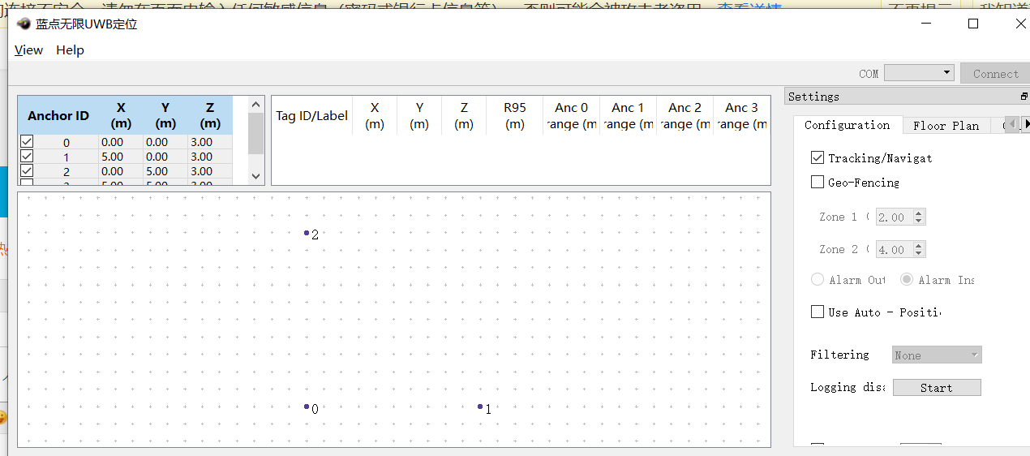1030x456 pixels.
Task: Uncheck the Anchor 0 checkbox
Action: coord(27,142)
